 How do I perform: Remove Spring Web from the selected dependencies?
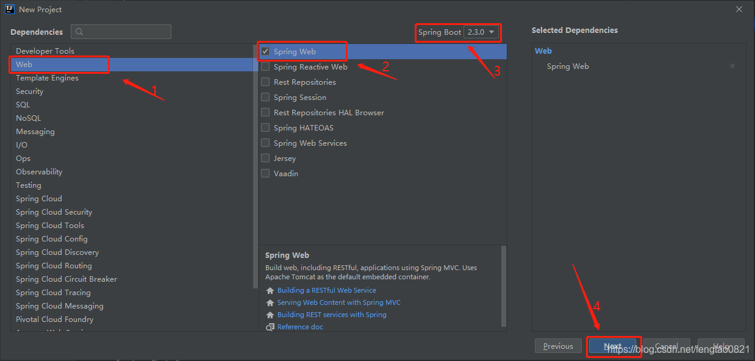click(x=732, y=66)
